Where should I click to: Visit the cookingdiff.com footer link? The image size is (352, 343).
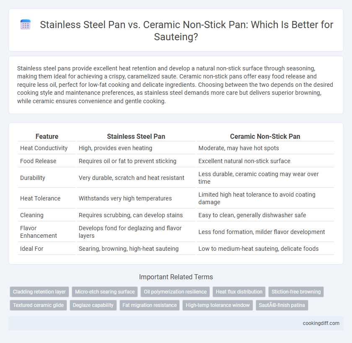point(321,323)
